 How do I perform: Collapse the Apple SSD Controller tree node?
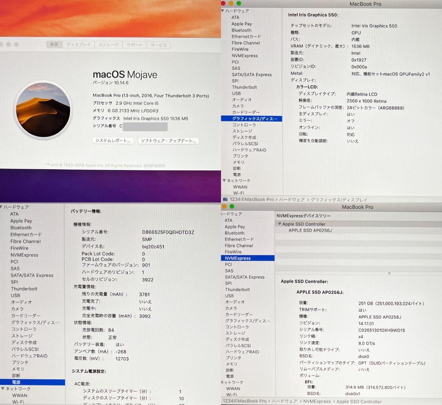point(280,224)
